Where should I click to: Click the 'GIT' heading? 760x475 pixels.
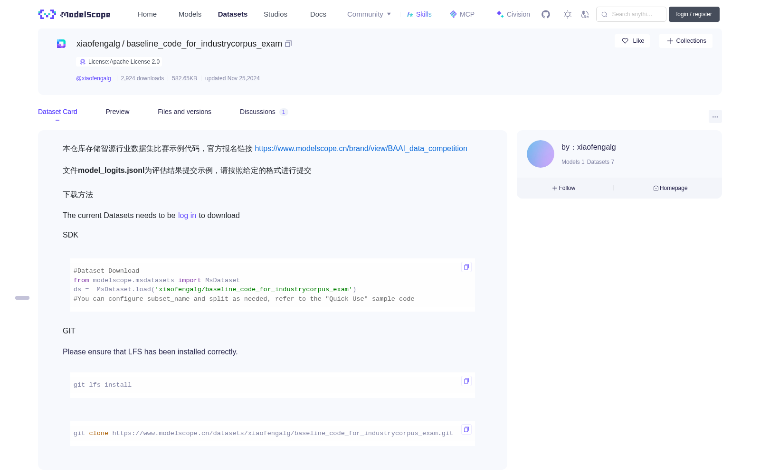(69, 331)
